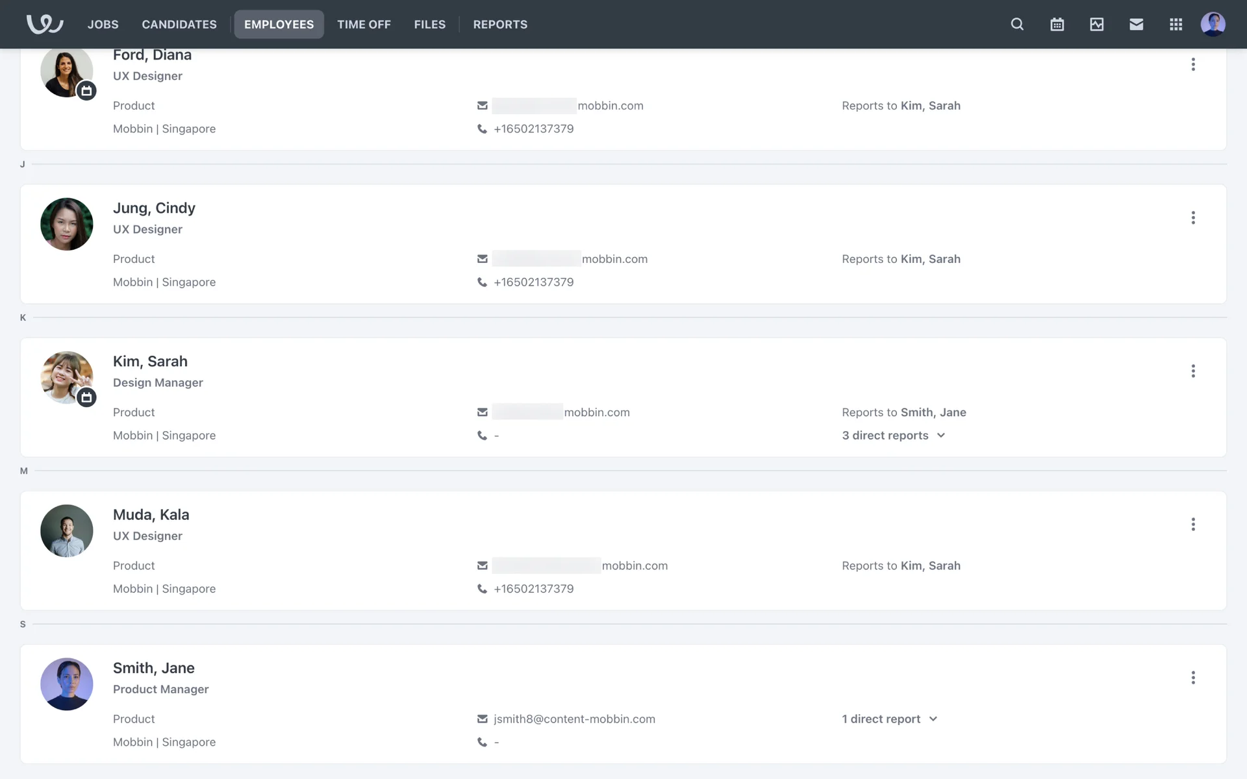This screenshot has width=1247, height=779.
Task: Switch to Time Off tab
Action: pos(364,24)
